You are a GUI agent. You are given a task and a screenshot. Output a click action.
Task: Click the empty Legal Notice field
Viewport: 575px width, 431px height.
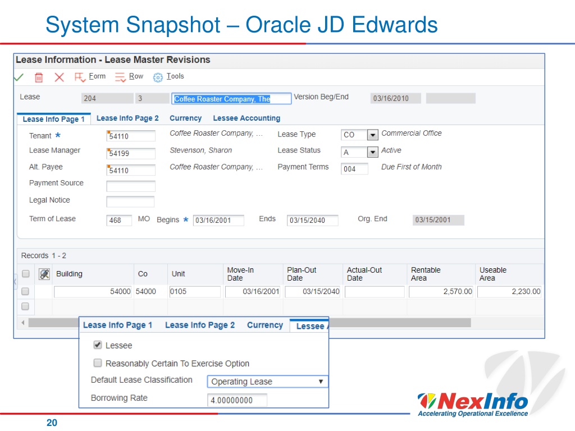pos(130,201)
